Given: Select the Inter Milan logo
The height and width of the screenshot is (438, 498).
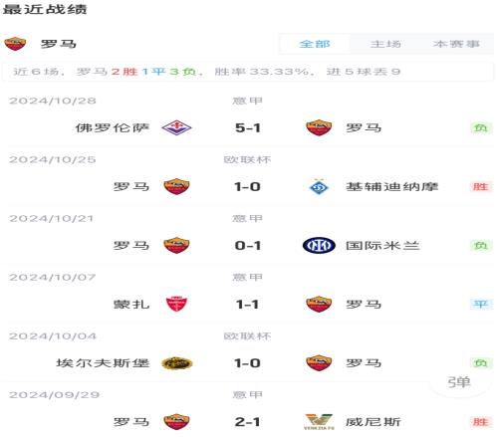Looking at the screenshot, I should (x=319, y=246).
